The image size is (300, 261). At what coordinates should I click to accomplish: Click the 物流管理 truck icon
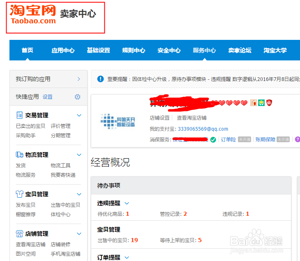click(19, 155)
